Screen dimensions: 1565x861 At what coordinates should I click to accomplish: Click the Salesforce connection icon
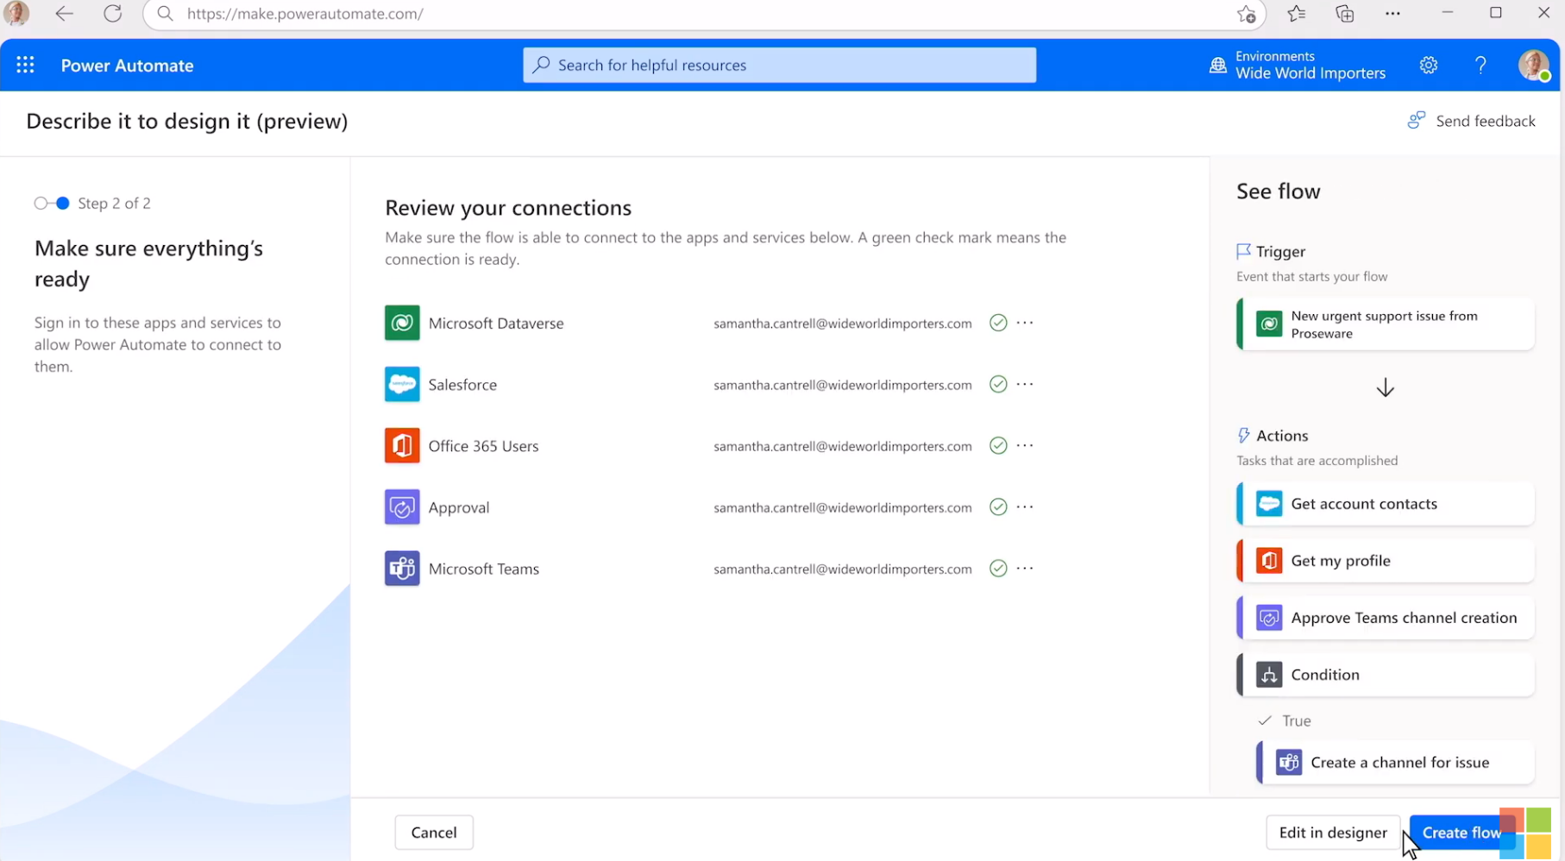tap(402, 384)
